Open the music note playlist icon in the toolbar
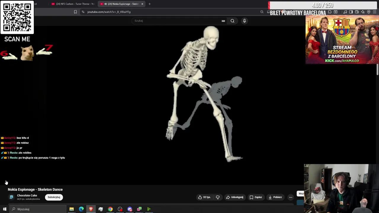Image resolution: width=379 pixels, height=213 pixels. coord(345,12)
